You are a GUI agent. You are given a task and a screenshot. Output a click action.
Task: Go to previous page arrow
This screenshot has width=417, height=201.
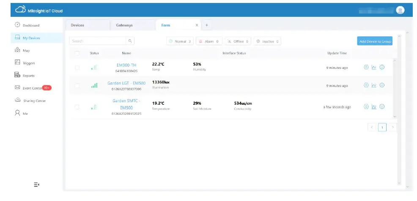click(x=372, y=127)
